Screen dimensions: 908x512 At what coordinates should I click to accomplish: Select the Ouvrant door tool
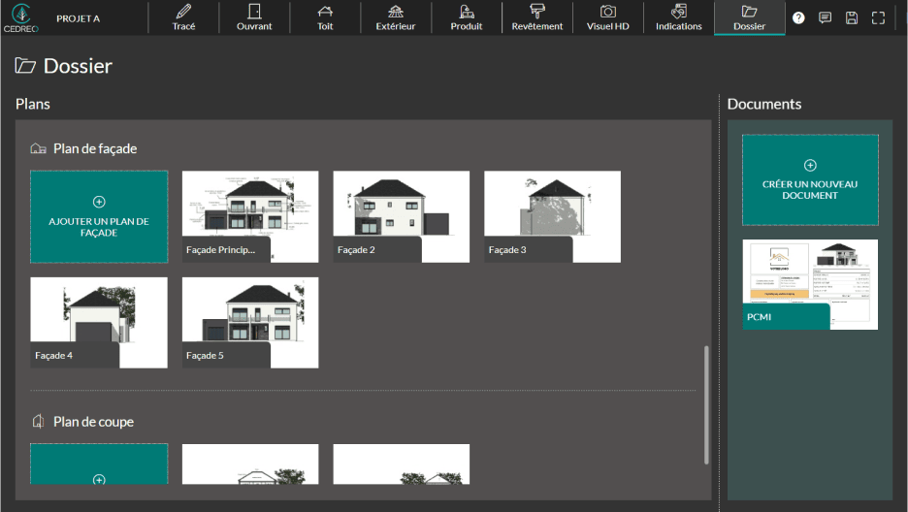pyautogui.click(x=254, y=17)
